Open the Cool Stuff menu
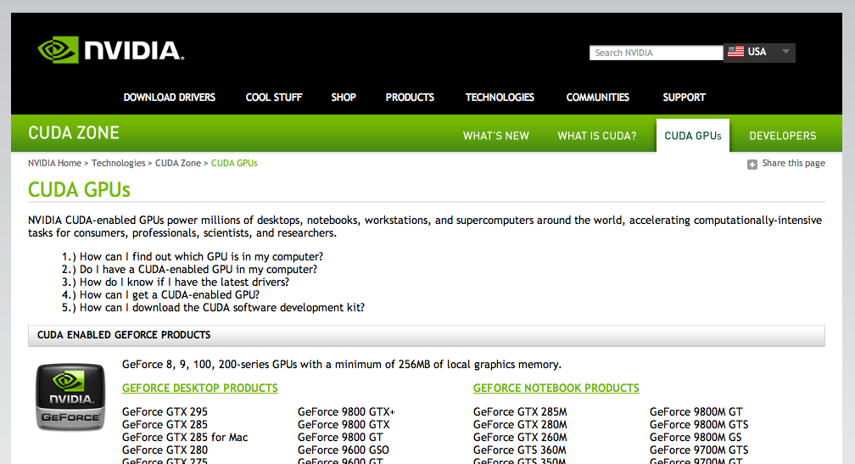 [274, 98]
